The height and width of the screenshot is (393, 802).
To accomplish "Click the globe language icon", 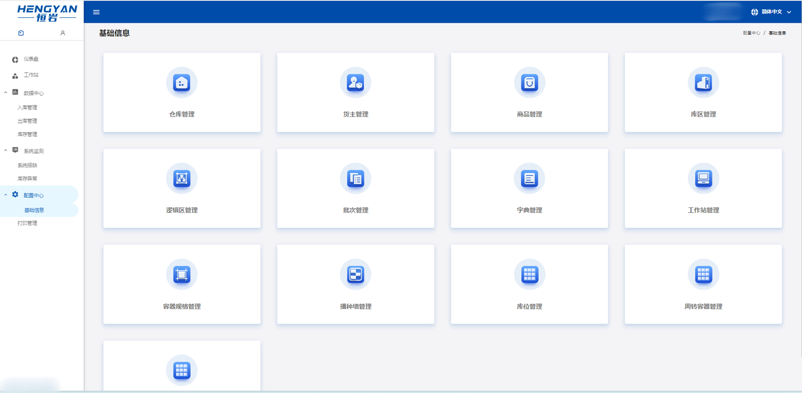I will point(754,12).
